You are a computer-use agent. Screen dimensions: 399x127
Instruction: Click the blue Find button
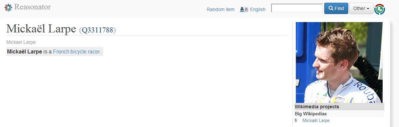336,8
